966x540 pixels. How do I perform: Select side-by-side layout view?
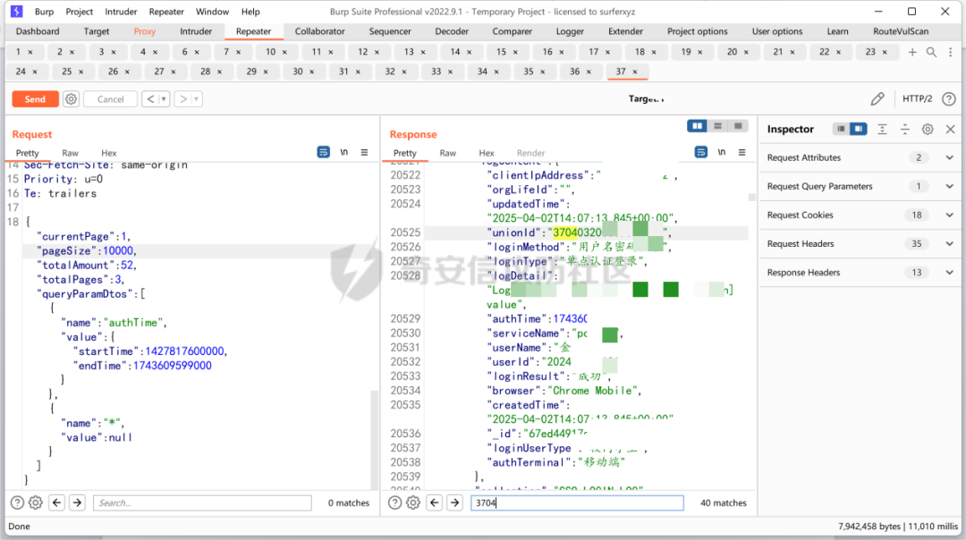click(698, 126)
